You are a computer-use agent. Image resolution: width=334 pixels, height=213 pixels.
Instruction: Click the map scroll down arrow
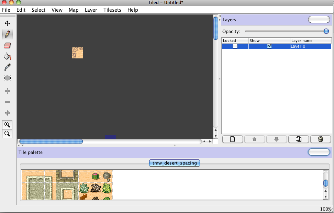[x=215, y=136]
